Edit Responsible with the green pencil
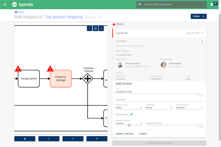The width and height of the screenshot is (221, 147). [x=131, y=114]
